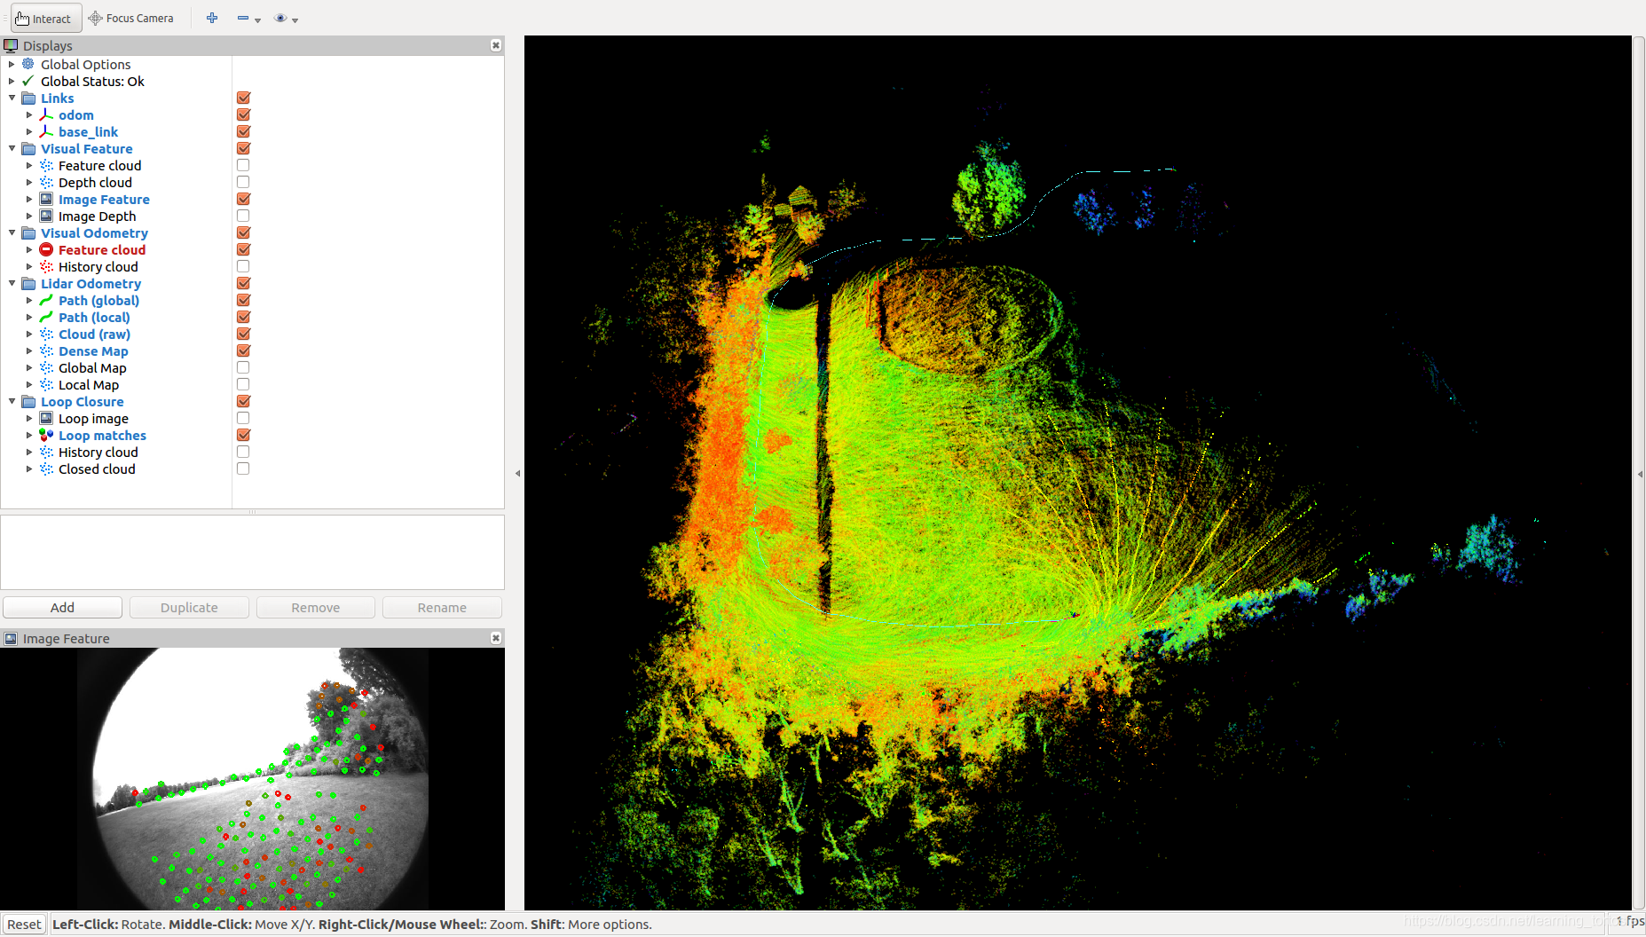1646x937 pixels.
Task: Click the Global Status checkmark icon
Action: pyautogui.click(x=28, y=81)
